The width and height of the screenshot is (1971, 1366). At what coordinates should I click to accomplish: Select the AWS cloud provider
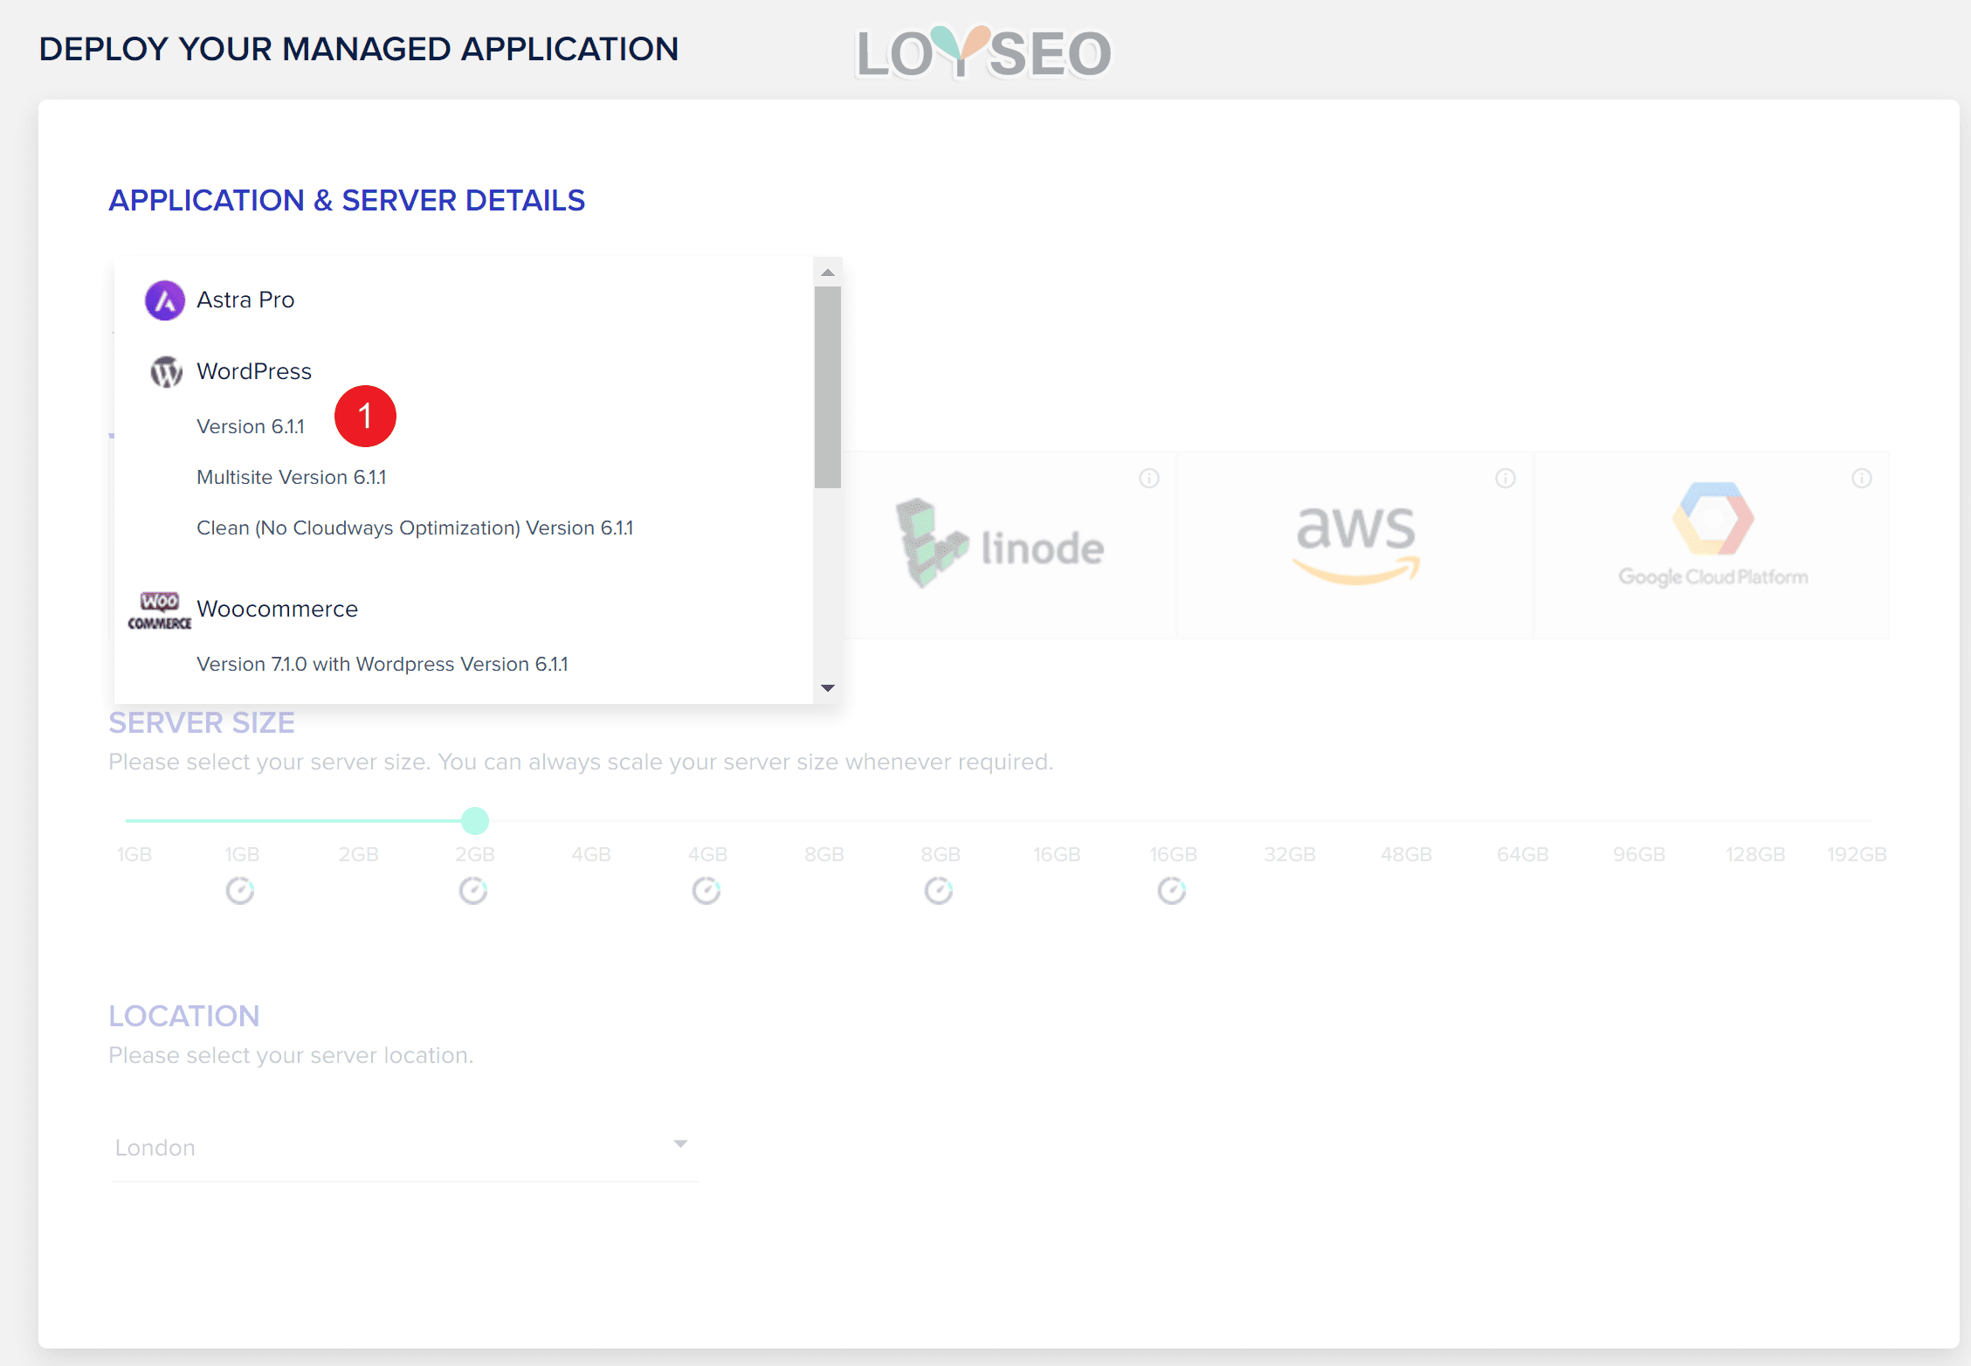coord(1355,544)
